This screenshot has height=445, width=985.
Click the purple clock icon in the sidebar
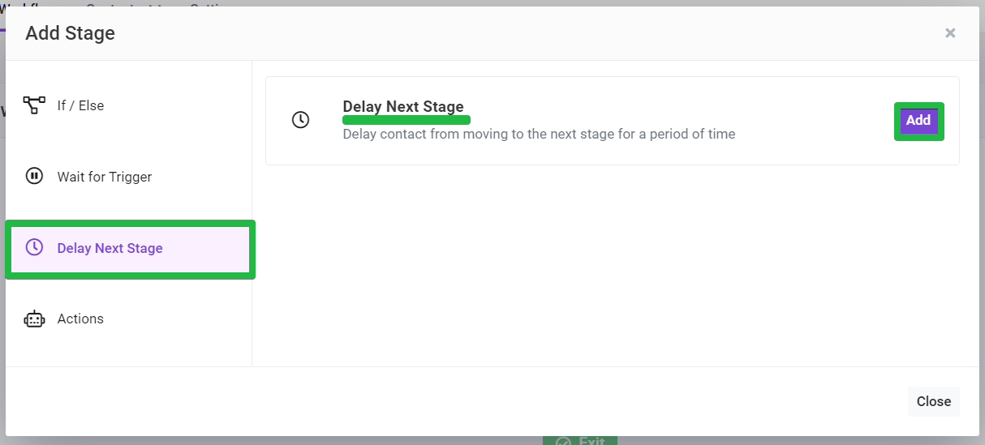tap(34, 248)
